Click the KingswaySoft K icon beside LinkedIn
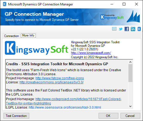The image size is (143, 121). point(139,29)
